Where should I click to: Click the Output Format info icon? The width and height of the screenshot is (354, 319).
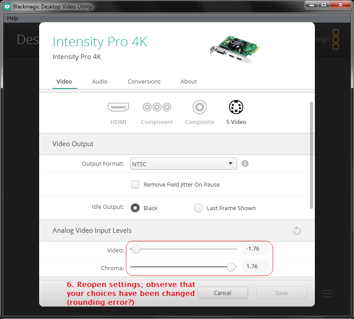[245, 163]
